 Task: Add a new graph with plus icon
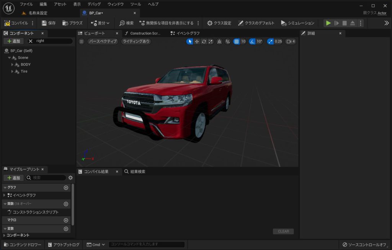(x=66, y=188)
